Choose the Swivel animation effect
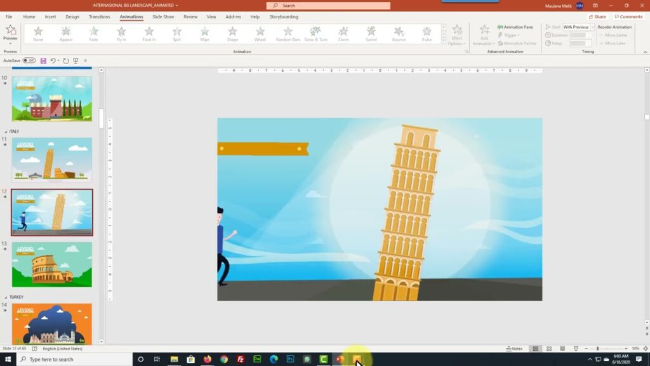The width and height of the screenshot is (650, 366). [371, 34]
